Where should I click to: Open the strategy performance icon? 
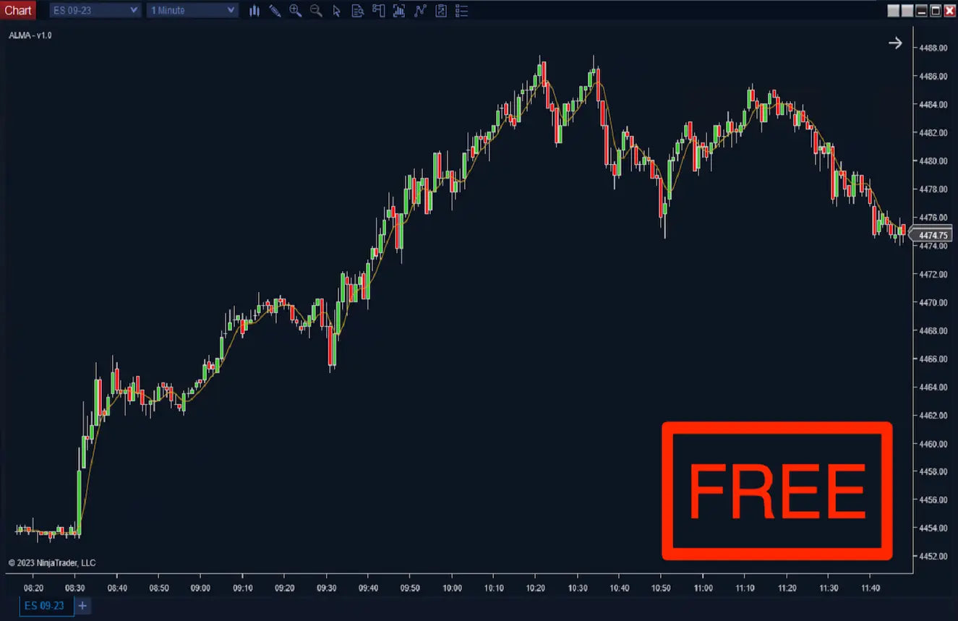(441, 10)
